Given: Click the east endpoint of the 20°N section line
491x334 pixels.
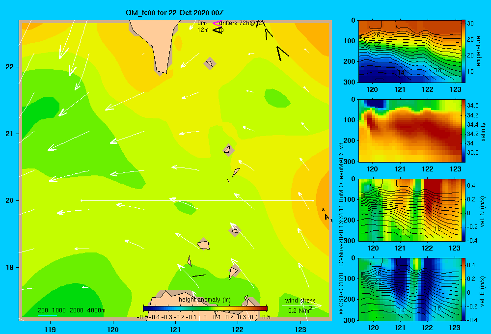Looking at the screenshot, I should click(313, 200).
